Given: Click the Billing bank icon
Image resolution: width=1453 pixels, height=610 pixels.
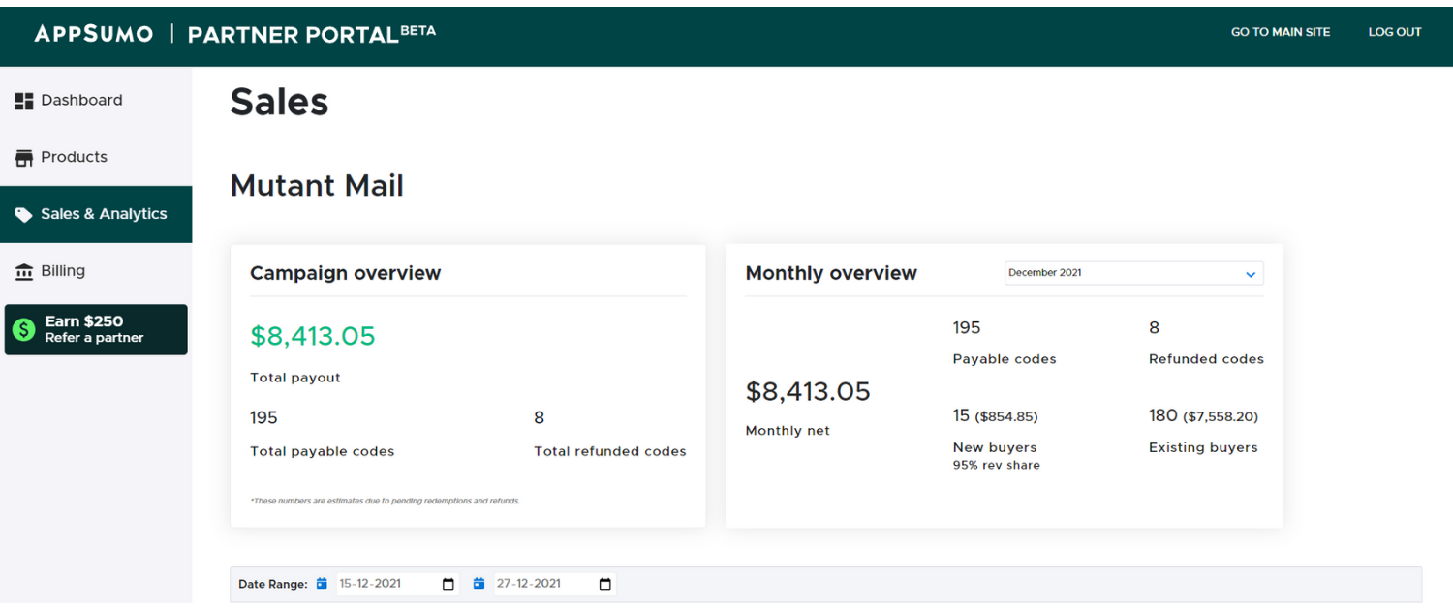Looking at the screenshot, I should tap(24, 272).
